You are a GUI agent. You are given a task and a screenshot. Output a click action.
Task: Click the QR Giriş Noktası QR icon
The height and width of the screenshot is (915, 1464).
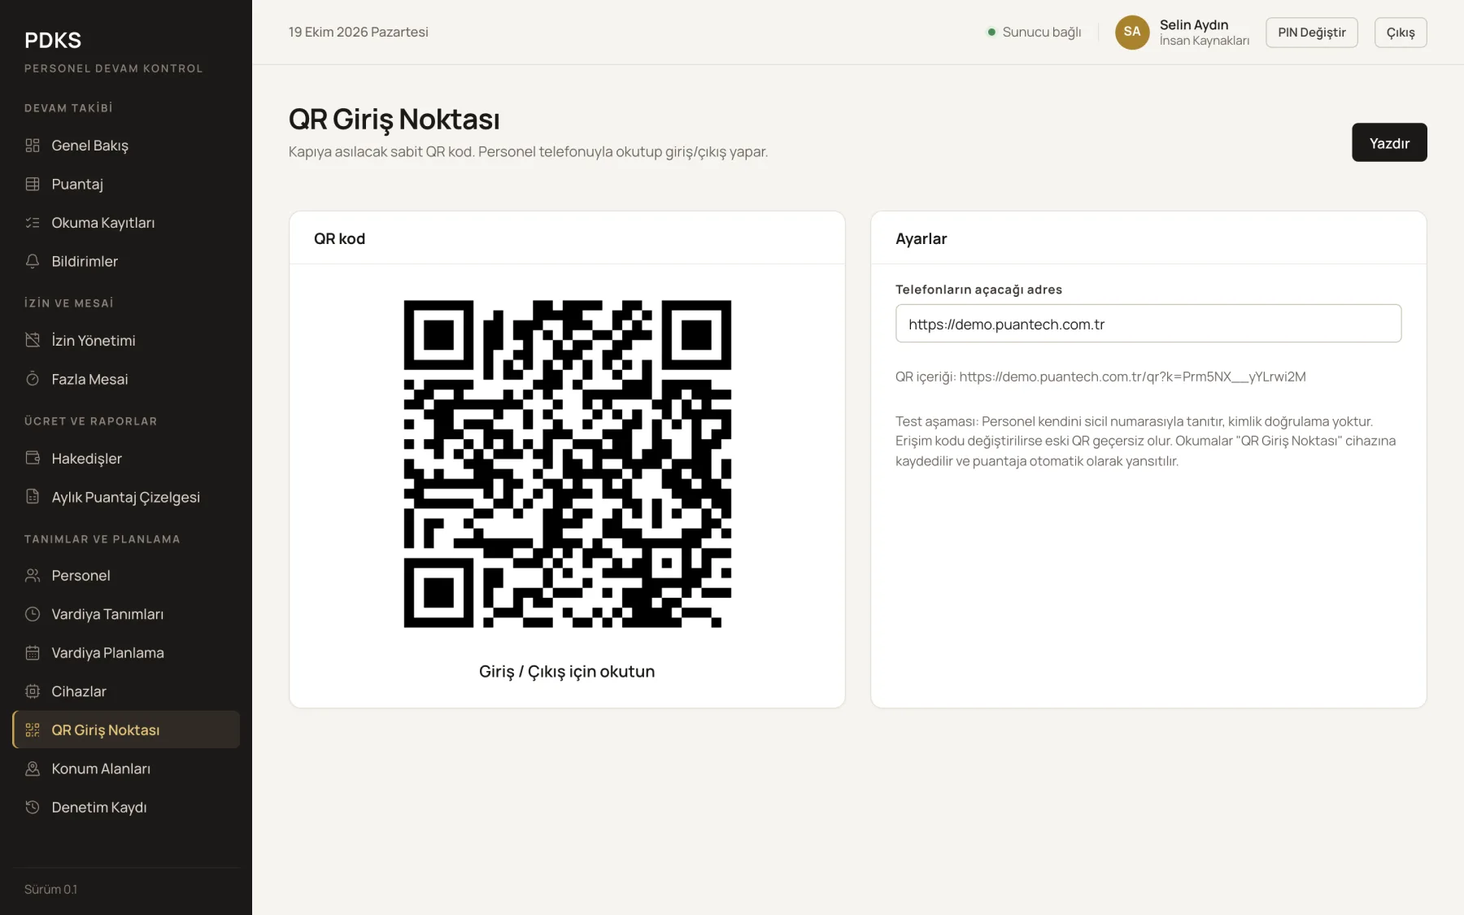tap(33, 730)
